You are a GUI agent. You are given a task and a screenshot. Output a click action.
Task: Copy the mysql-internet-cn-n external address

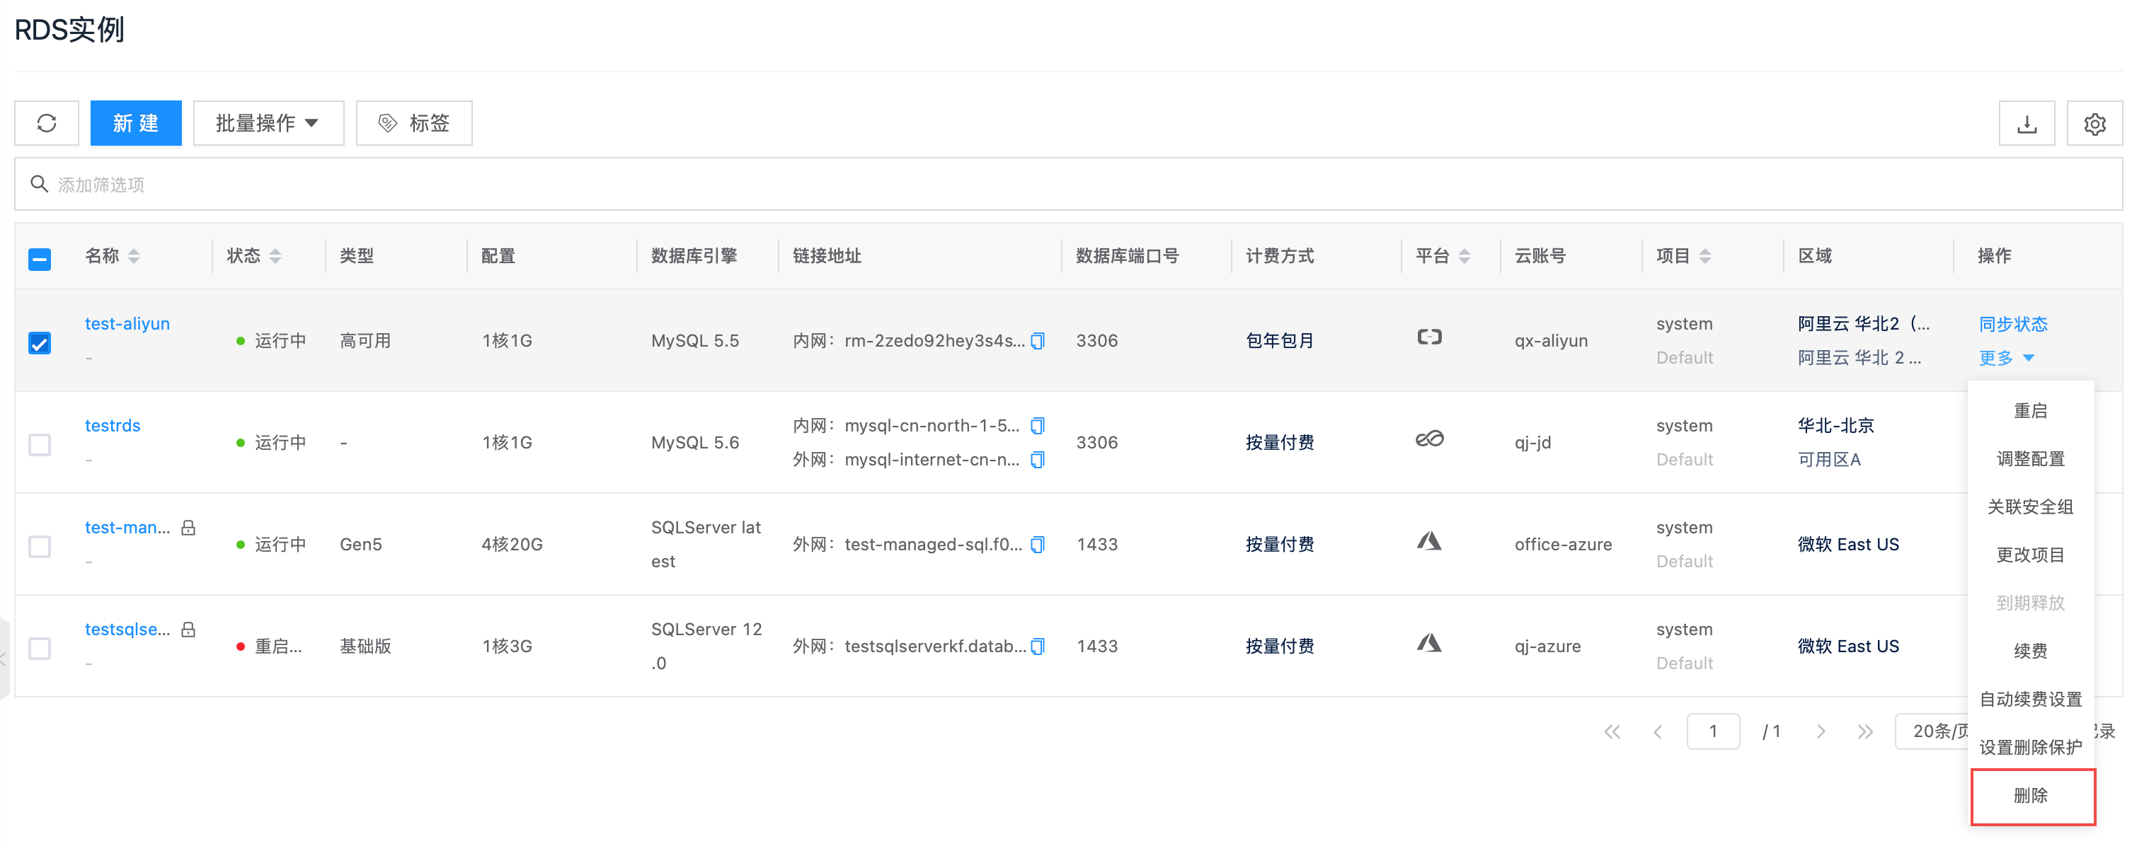(x=1038, y=460)
